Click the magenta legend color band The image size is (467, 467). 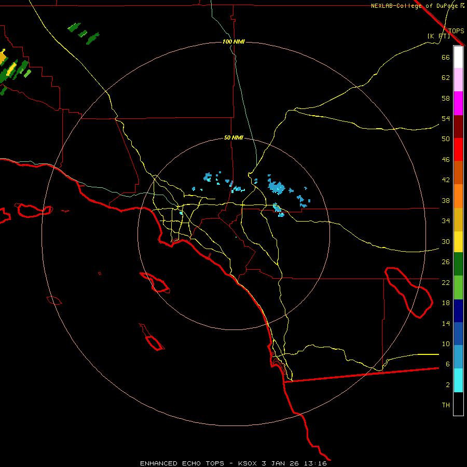(x=458, y=103)
